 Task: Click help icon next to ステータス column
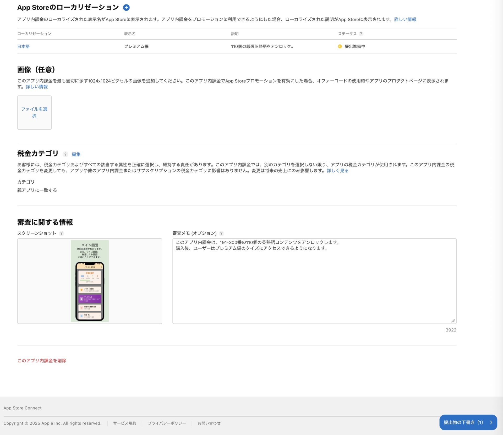point(361,34)
